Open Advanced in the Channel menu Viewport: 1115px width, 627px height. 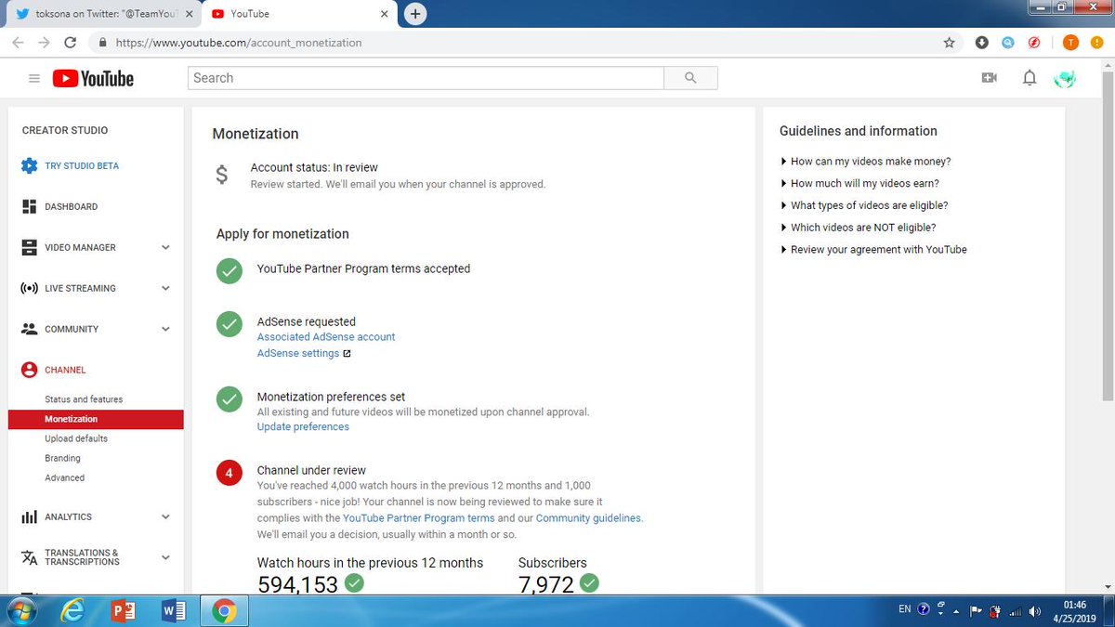pos(64,478)
